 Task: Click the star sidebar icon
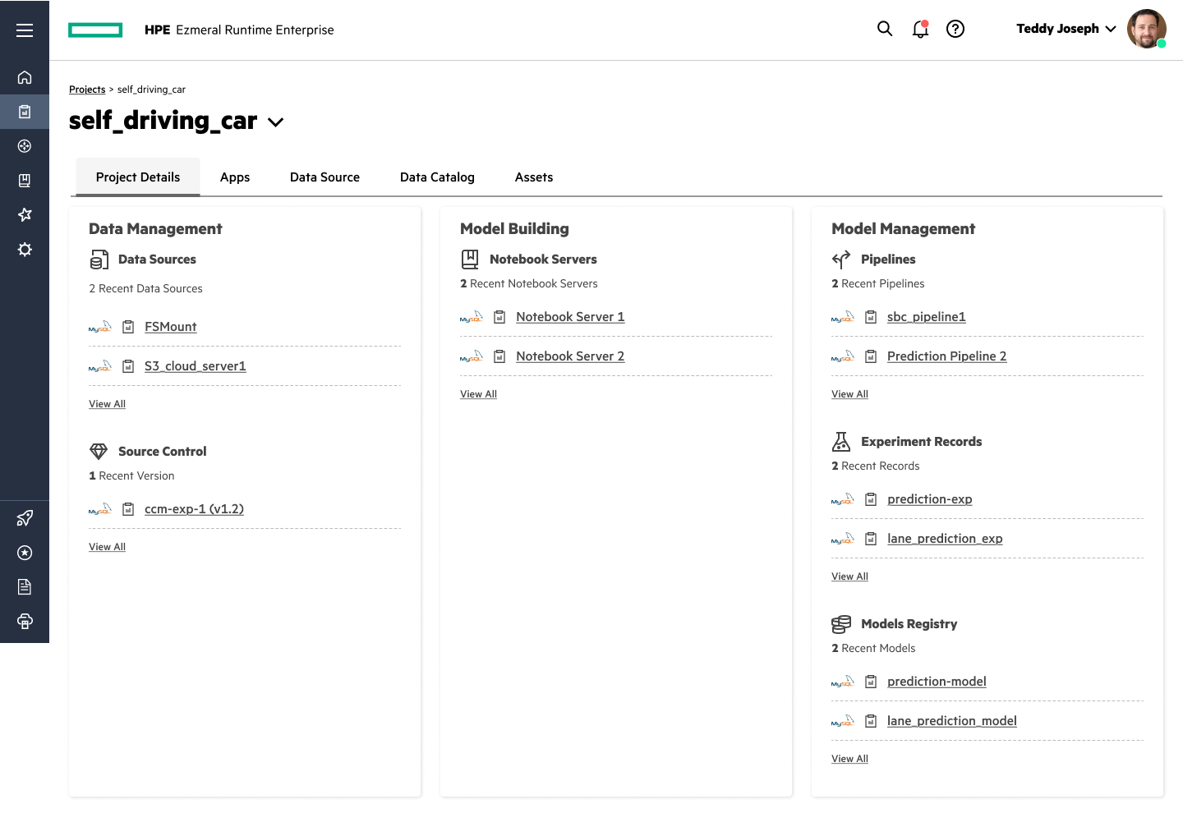click(x=25, y=214)
